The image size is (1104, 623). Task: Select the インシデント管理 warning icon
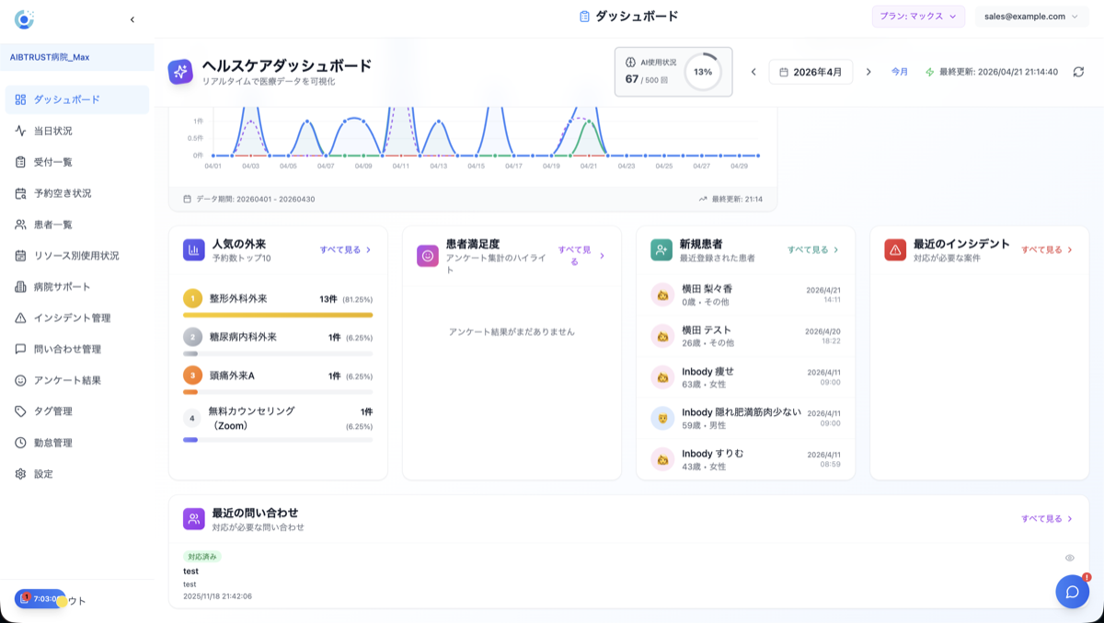18,319
